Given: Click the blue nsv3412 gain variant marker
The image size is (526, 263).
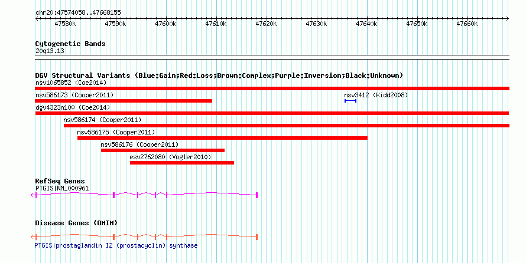Looking at the screenshot, I should [x=350, y=101].
